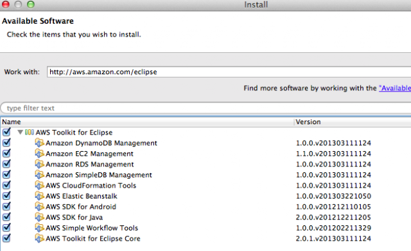Select AWS Simple Workflow Tools entry
The height and width of the screenshot is (251, 411).
point(92,228)
